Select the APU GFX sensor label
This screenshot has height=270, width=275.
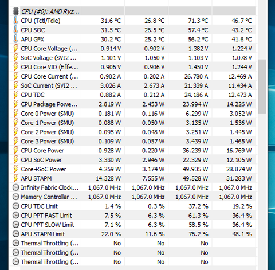click(x=32, y=39)
